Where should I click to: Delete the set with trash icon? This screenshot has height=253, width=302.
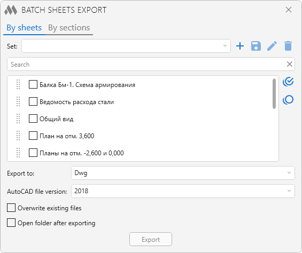(288, 46)
